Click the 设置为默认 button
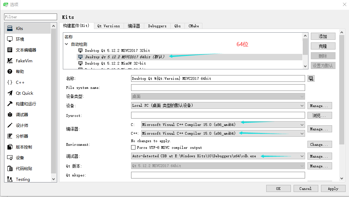This screenshot has height=197, width=349. tap(323, 66)
